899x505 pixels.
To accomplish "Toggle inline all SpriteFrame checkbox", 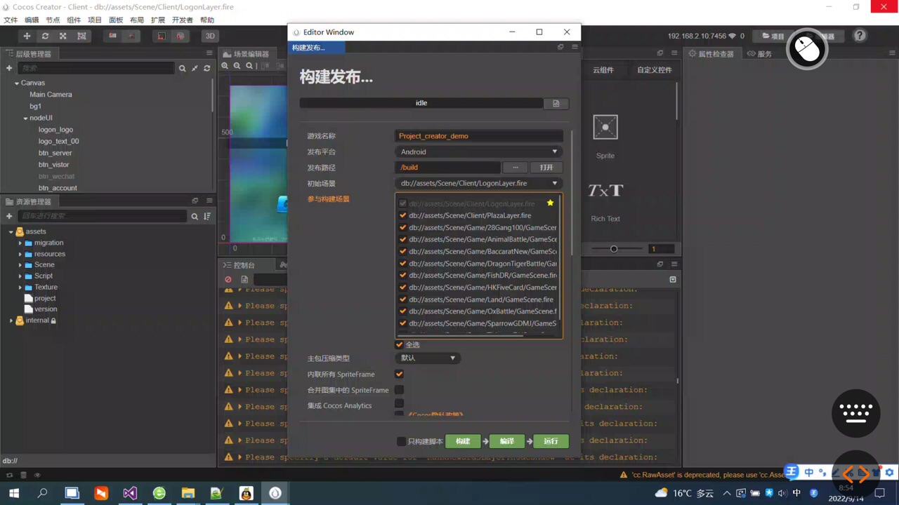I will pos(399,374).
